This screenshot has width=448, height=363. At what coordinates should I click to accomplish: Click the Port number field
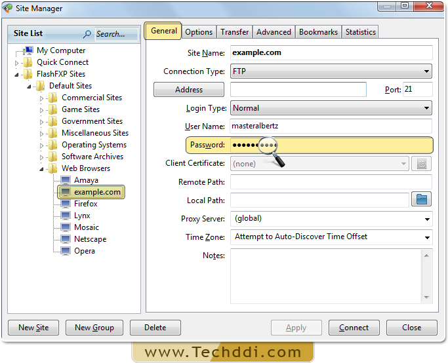click(x=417, y=89)
